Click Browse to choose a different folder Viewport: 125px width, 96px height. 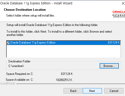point(109,66)
